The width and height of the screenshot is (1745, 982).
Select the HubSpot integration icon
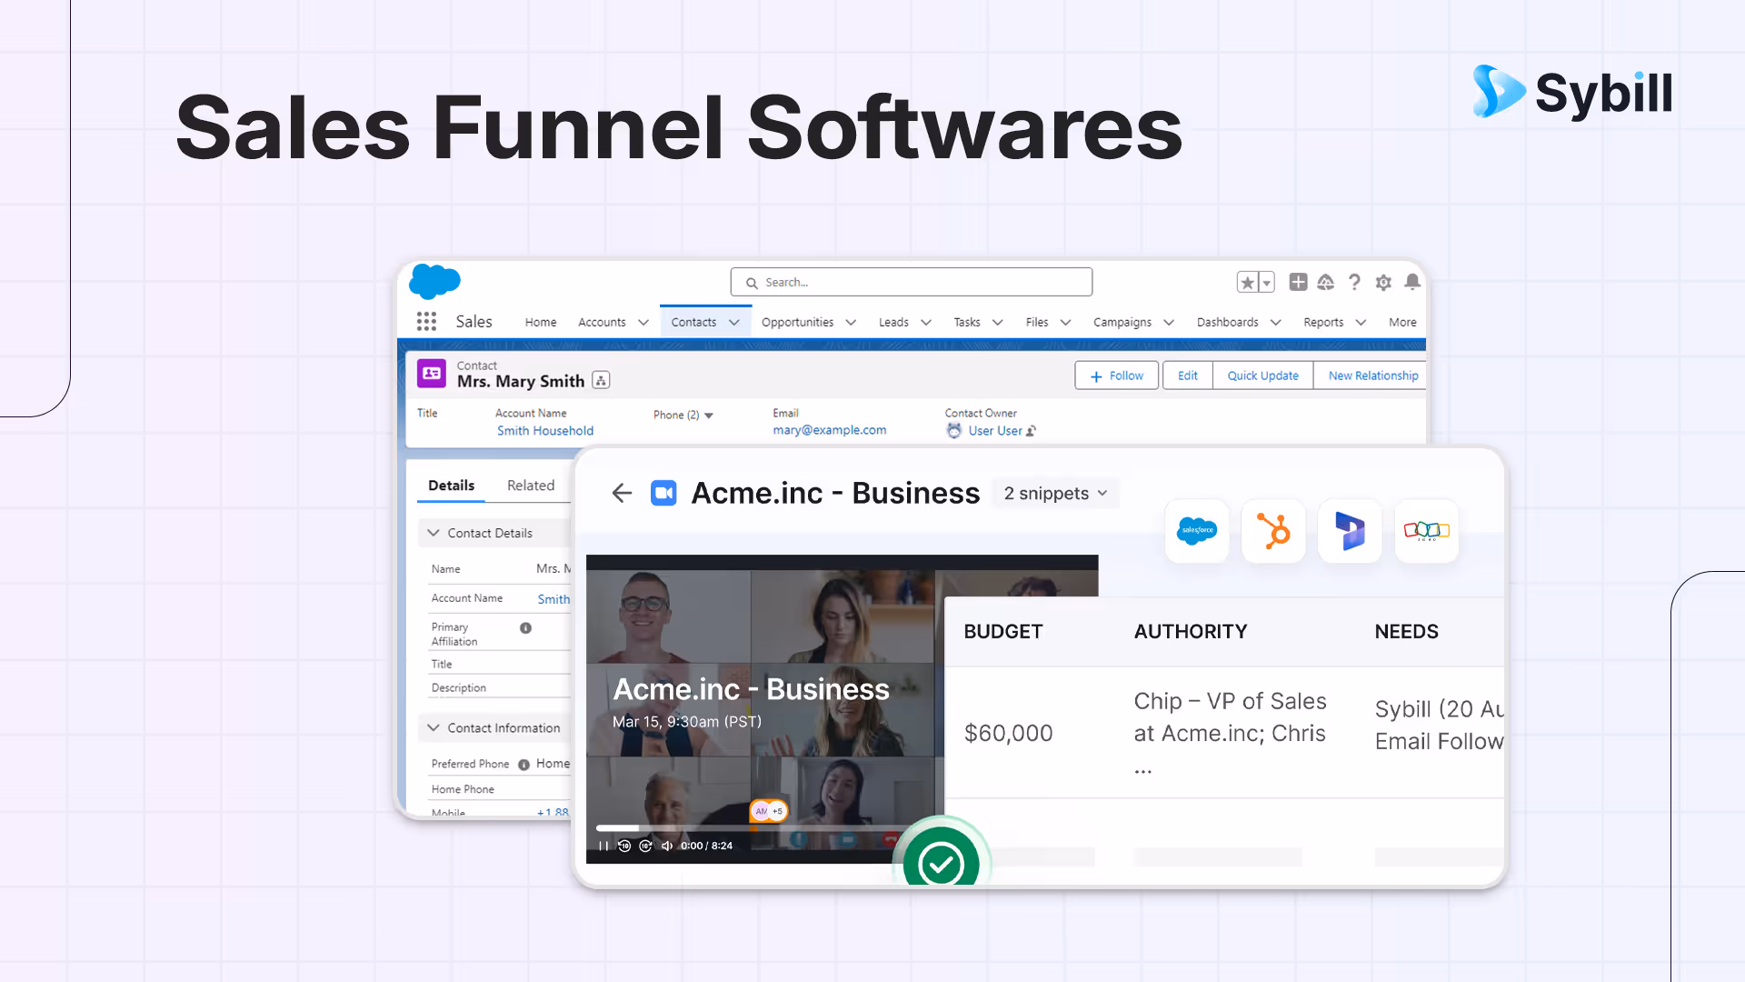1273,531
